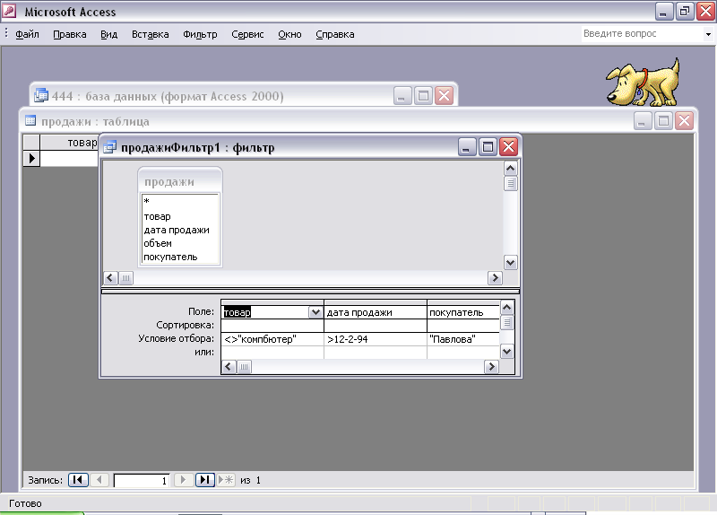Click the left arrow of upper pane horizontal scrollbar

[x=110, y=278]
